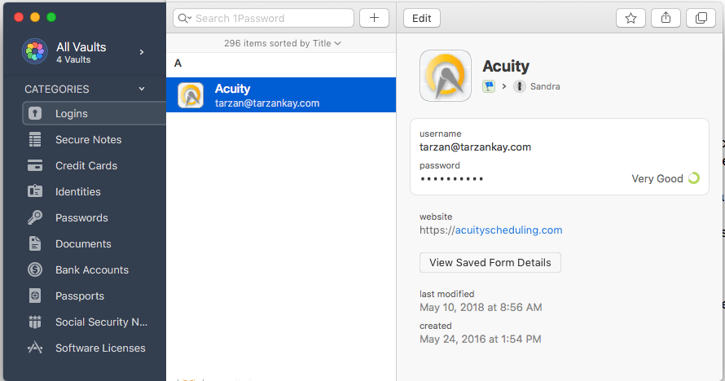Mark item as favorite with star
Viewport: 725px width, 381px height.
pos(631,18)
